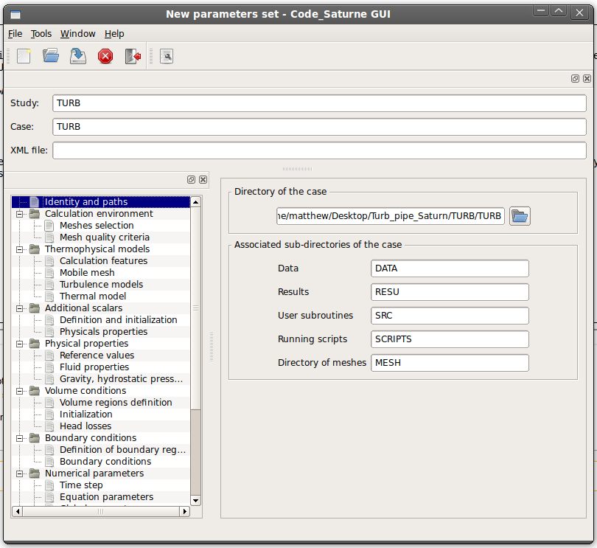Open Definition of boundary regions page
This screenshot has width=597, height=548.
coord(122,450)
